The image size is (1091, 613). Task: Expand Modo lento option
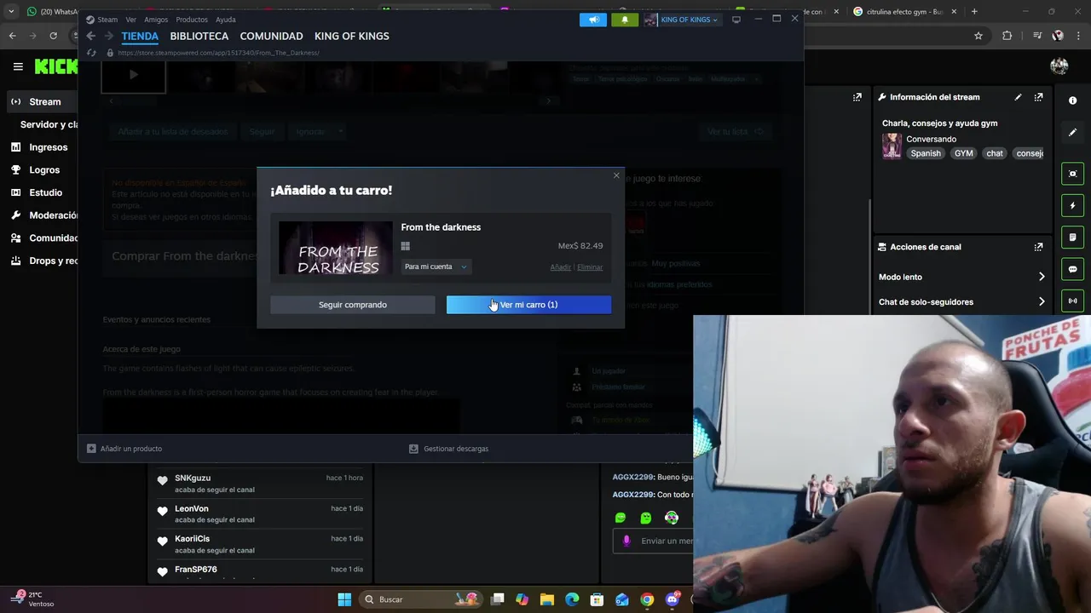point(961,277)
